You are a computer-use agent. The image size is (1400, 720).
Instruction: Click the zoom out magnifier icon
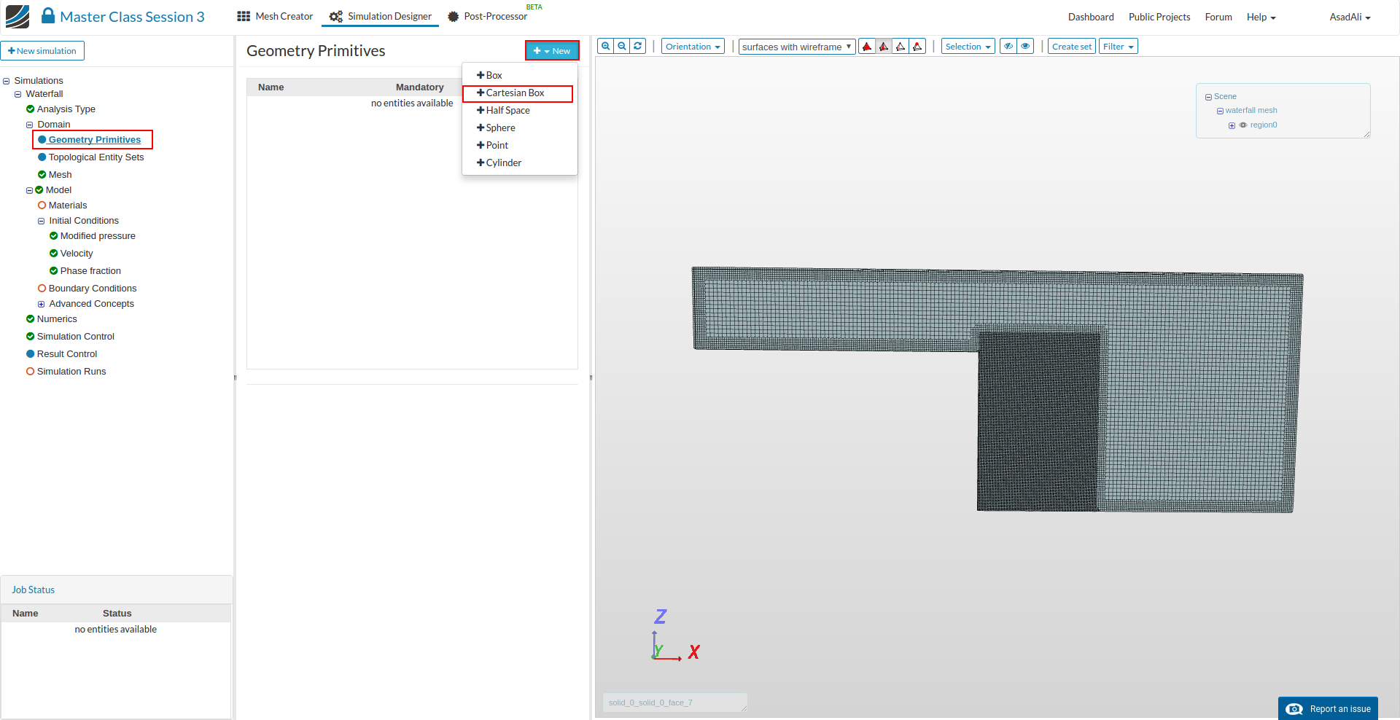tap(622, 46)
